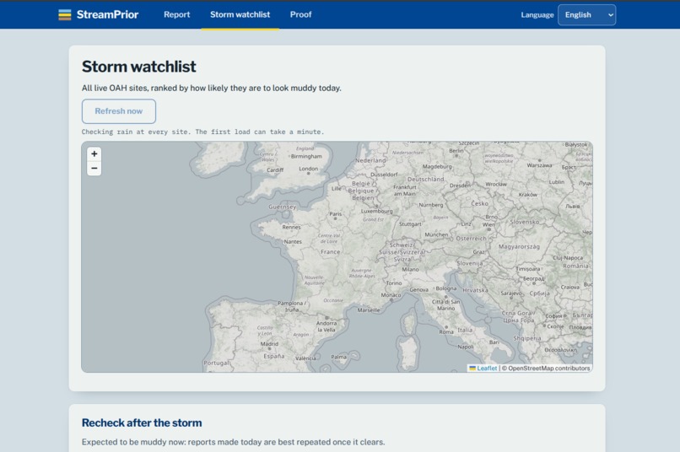Click the Expected to be muddy text
This screenshot has width=680, height=452.
pyautogui.click(x=234, y=442)
